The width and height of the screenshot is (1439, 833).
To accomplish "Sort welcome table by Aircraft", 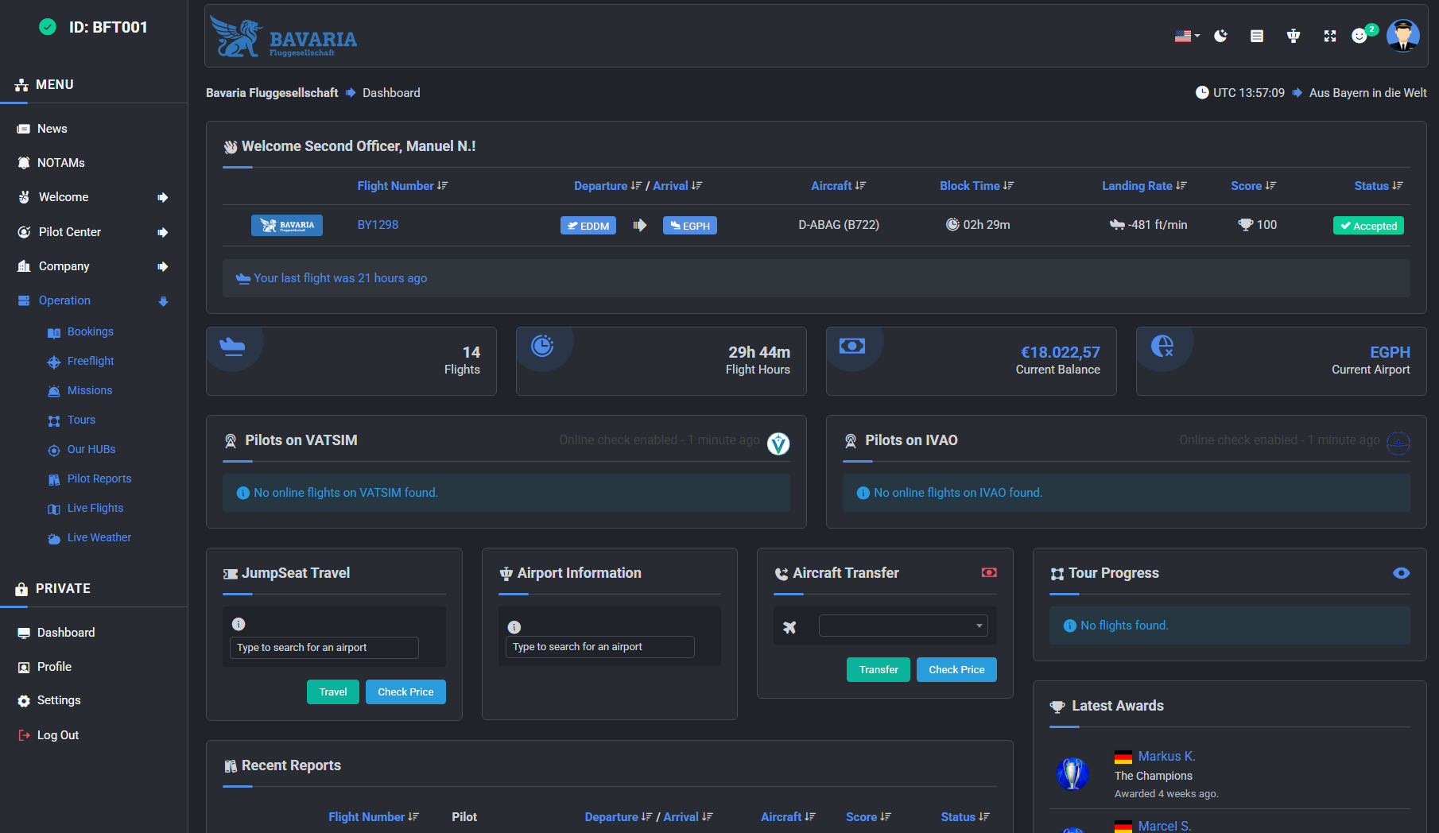I will (838, 185).
